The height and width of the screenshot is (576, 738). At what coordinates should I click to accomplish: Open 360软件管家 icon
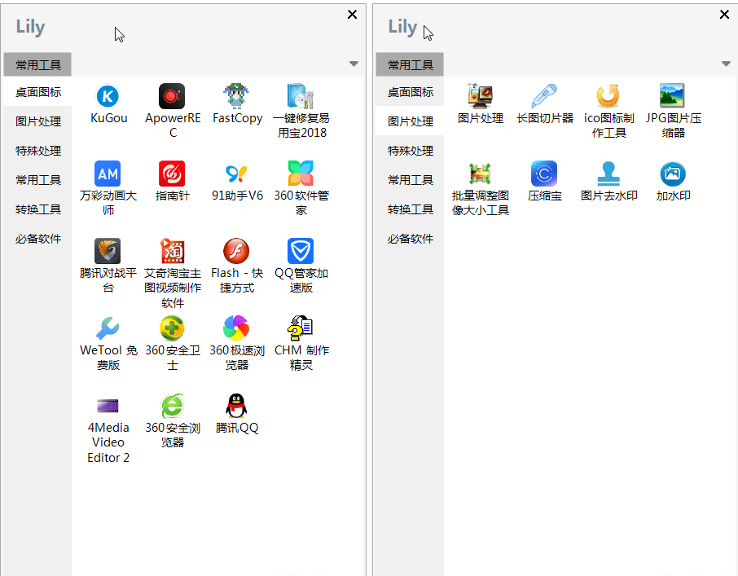[x=301, y=174]
